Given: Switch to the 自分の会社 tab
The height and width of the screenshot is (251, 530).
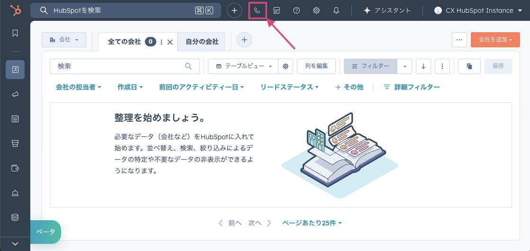Looking at the screenshot, I should 202,42.
